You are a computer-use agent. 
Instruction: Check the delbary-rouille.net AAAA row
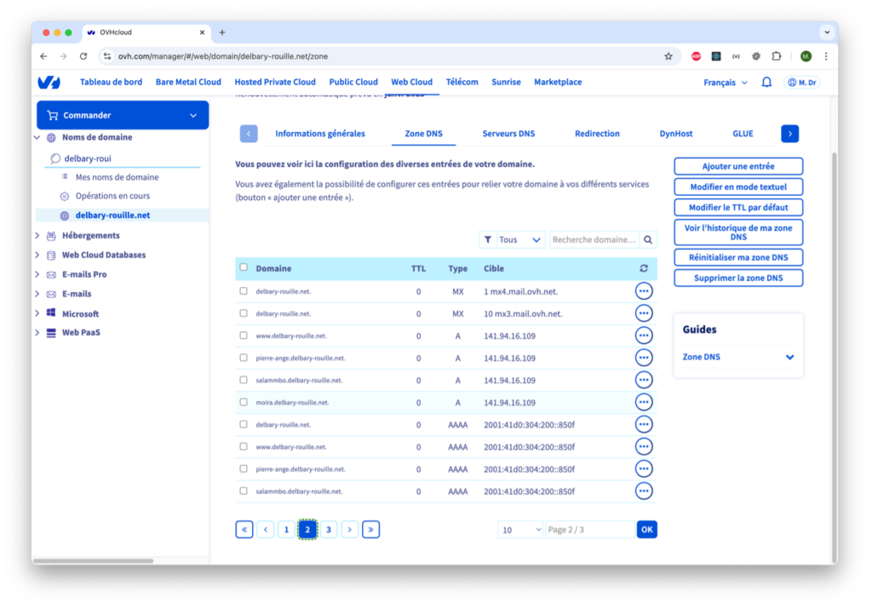pyautogui.click(x=244, y=424)
